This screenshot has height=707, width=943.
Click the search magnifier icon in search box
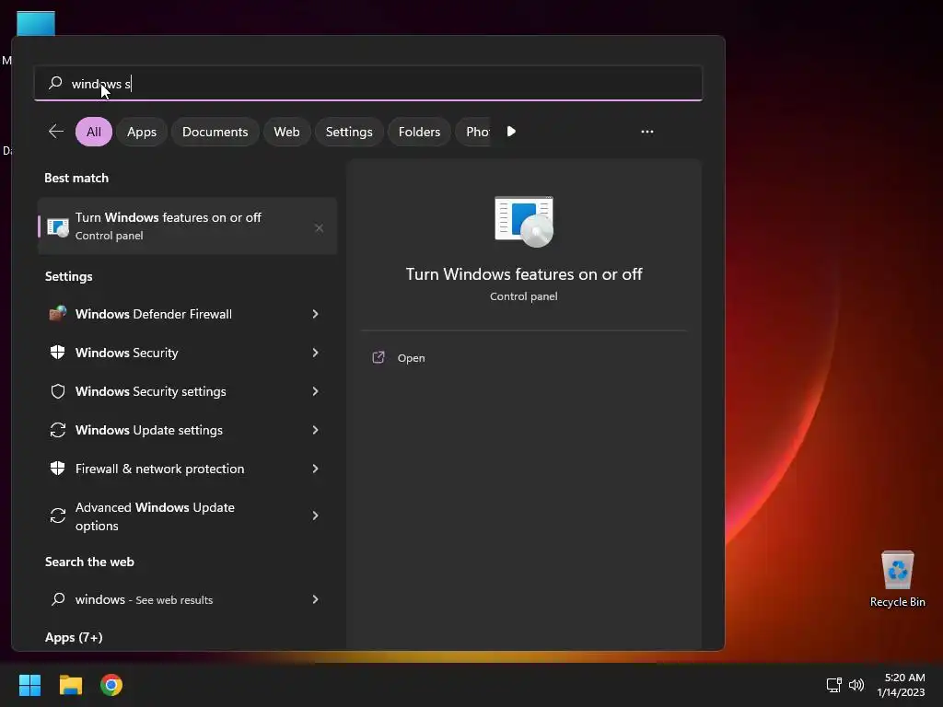click(x=55, y=83)
